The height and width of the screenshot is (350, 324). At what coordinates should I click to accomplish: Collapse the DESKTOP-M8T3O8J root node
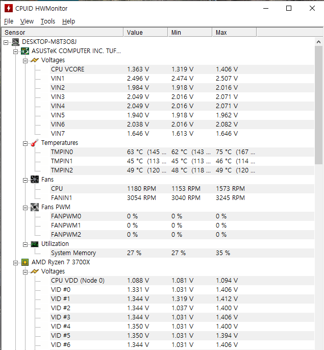tap(6, 42)
